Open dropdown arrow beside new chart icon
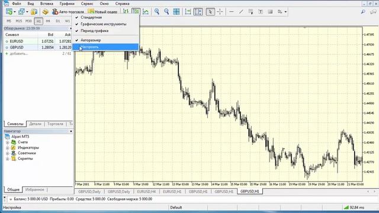Image resolution: width=379 pixels, height=213 pixels. point(14,12)
